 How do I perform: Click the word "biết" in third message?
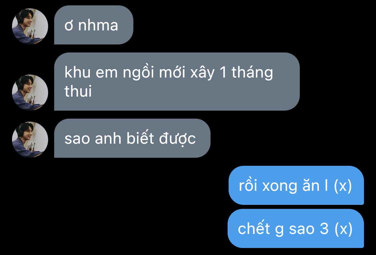tap(140, 138)
